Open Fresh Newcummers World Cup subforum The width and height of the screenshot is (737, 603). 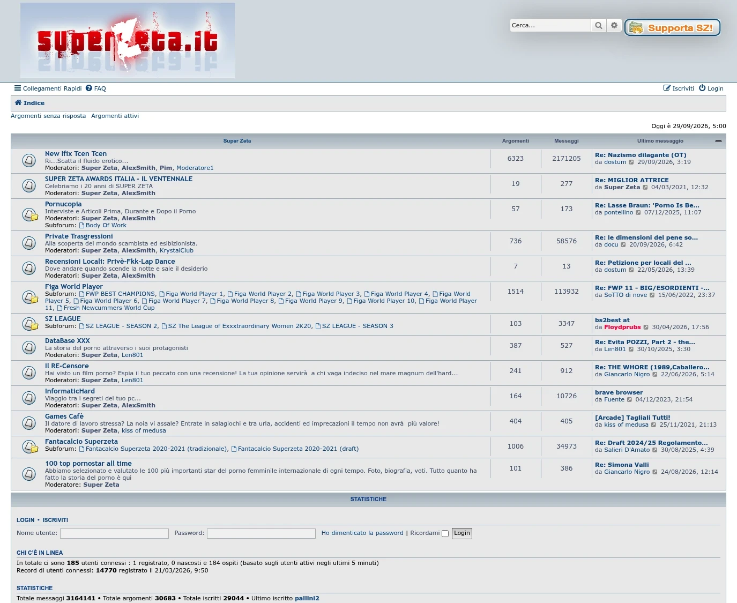(106, 308)
